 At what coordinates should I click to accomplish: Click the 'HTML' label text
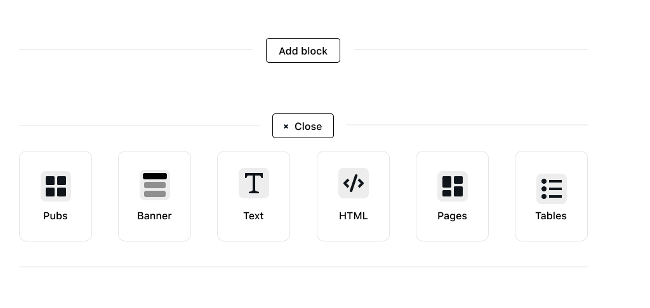[354, 215]
